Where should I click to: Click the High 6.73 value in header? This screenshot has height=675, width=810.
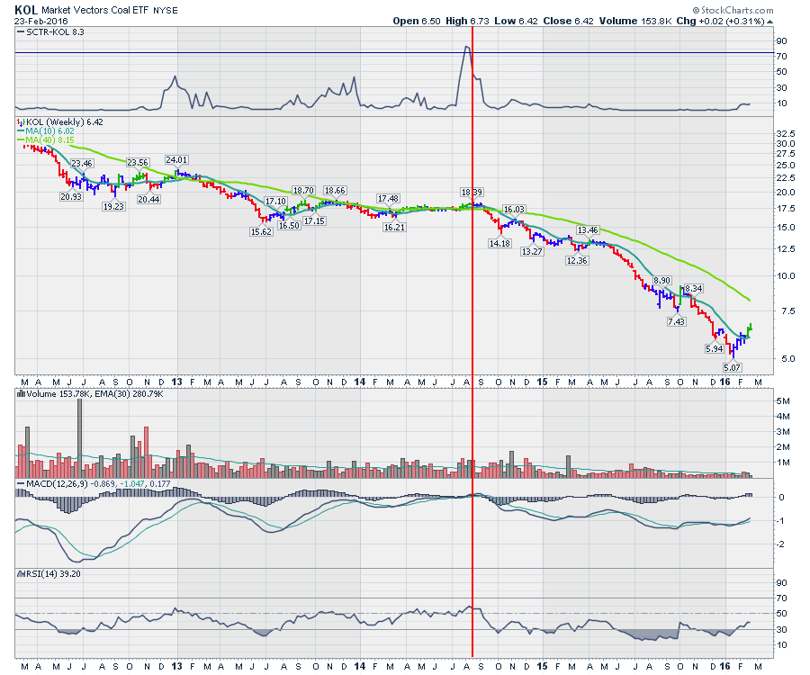pyautogui.click(x=467, y=22)
